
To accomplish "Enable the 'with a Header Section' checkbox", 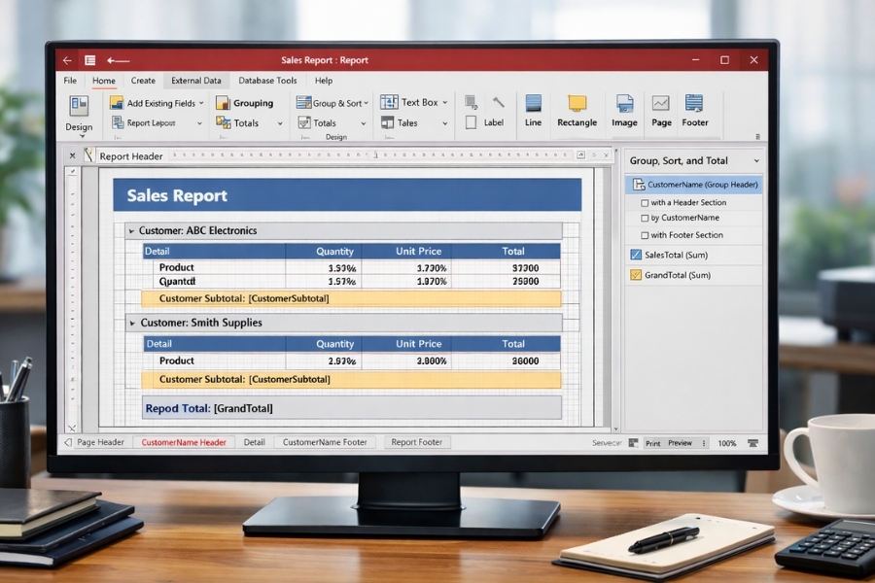I will [x=645, y=203].
